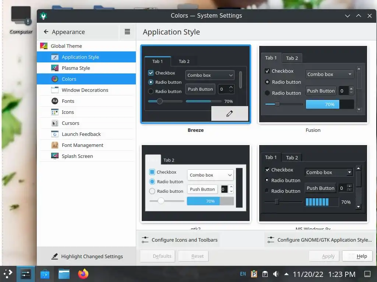The width and height of the screenshot is (377, 282).
Task: Open Discover store from taskbar
Action: click(x=45, y=274)
